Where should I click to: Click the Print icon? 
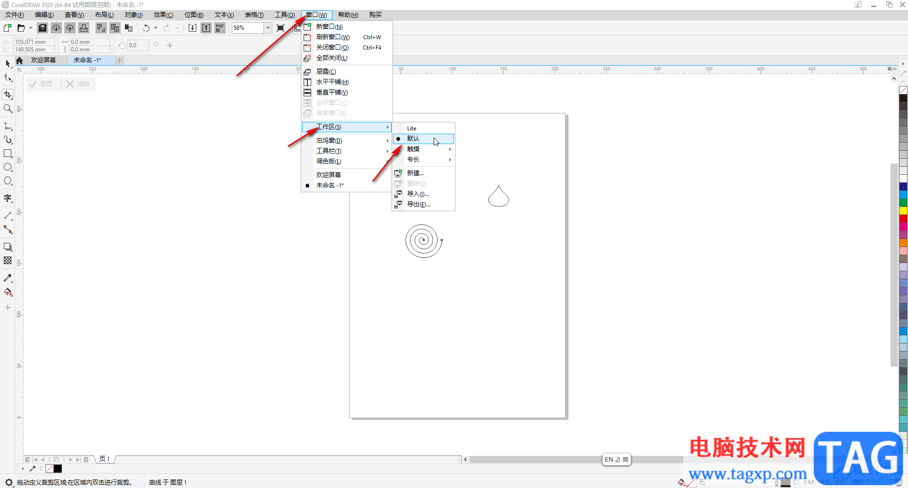(x=84, y=28)
